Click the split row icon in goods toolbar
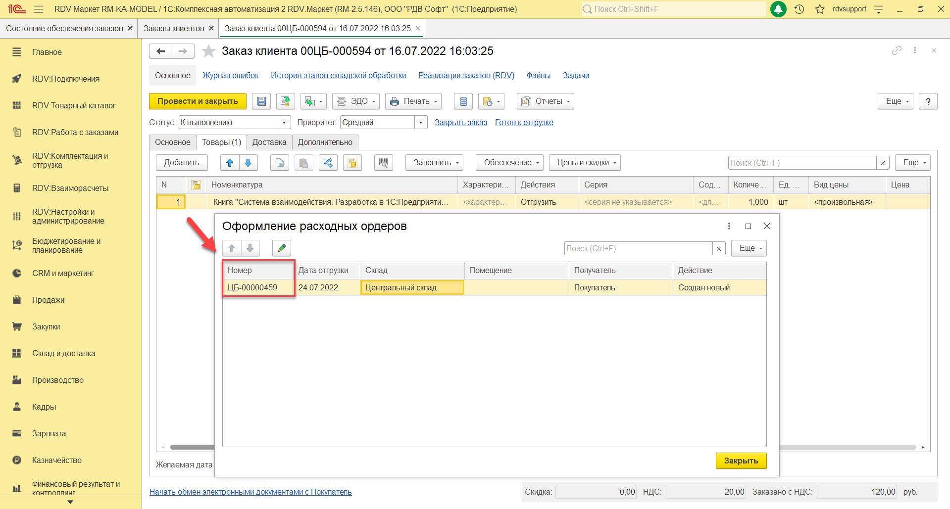Image resolution: width=950 pixels, height=509 pixels. click(328, 163)
